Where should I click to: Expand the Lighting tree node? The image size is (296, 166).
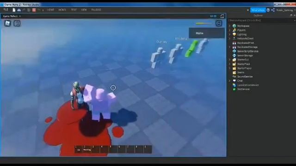point(229,34)
